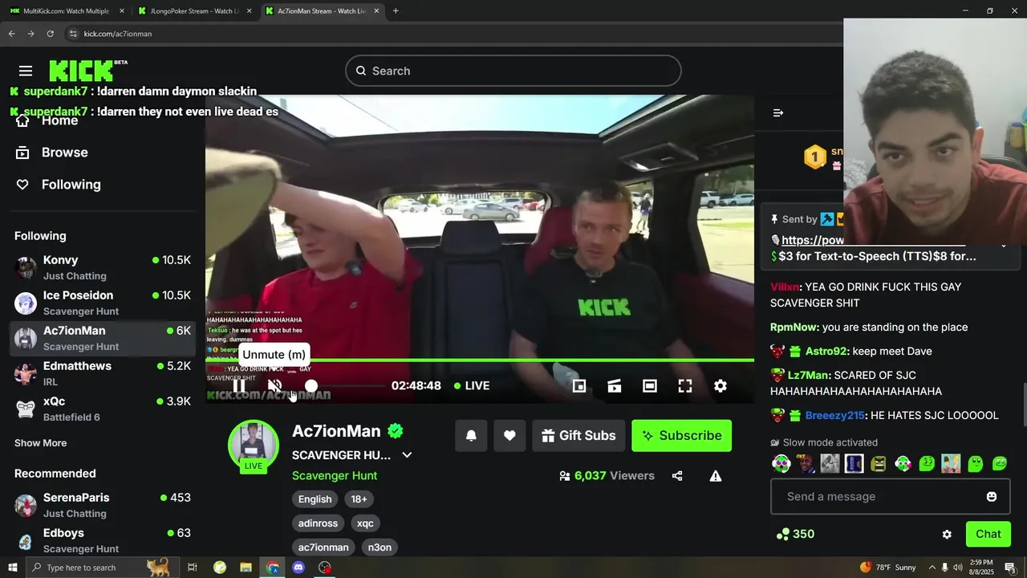
Task: Open emoji picker in chat input
Action: click(992, 497)
